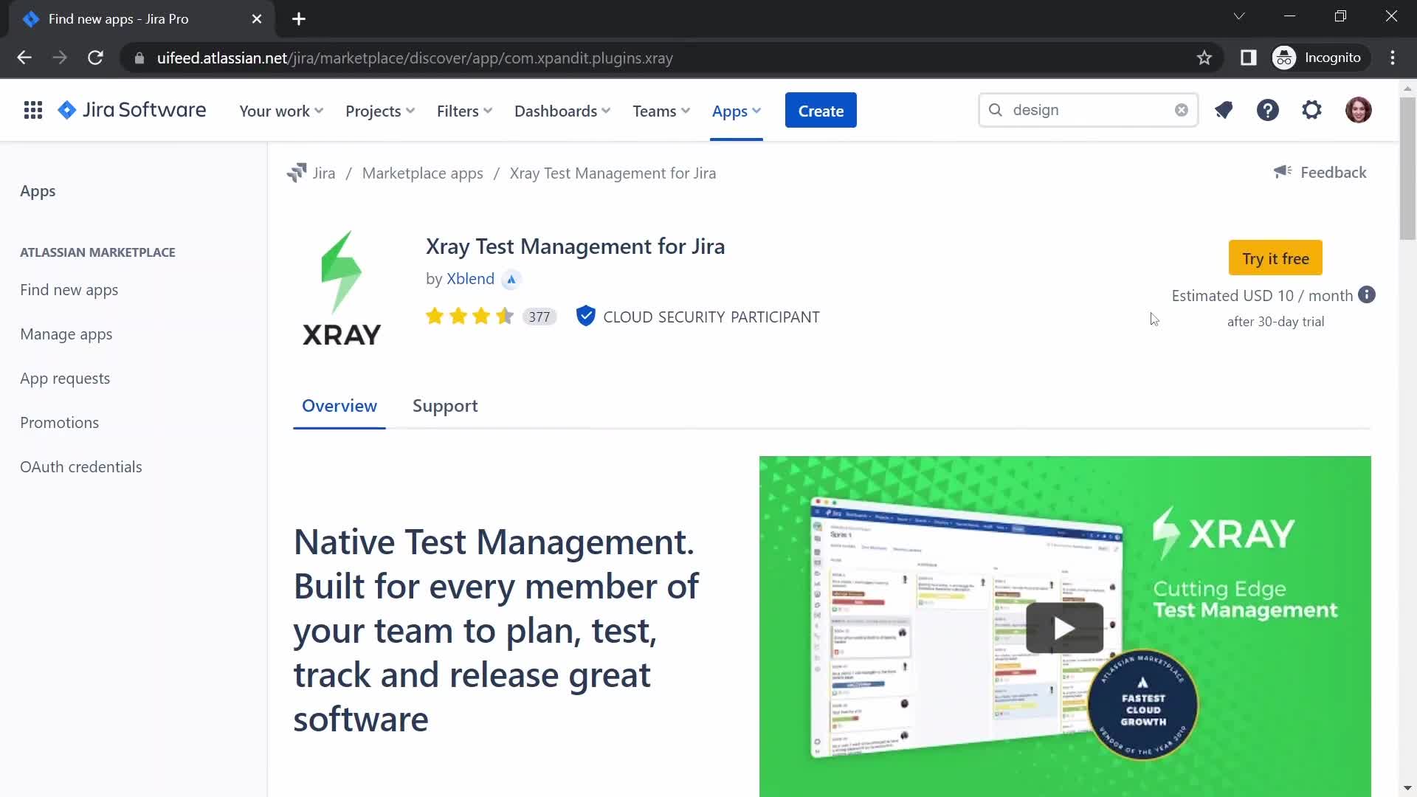Expand the Teams navigation dropdown
The image size is (1417, 797).
tap(662, 110)
